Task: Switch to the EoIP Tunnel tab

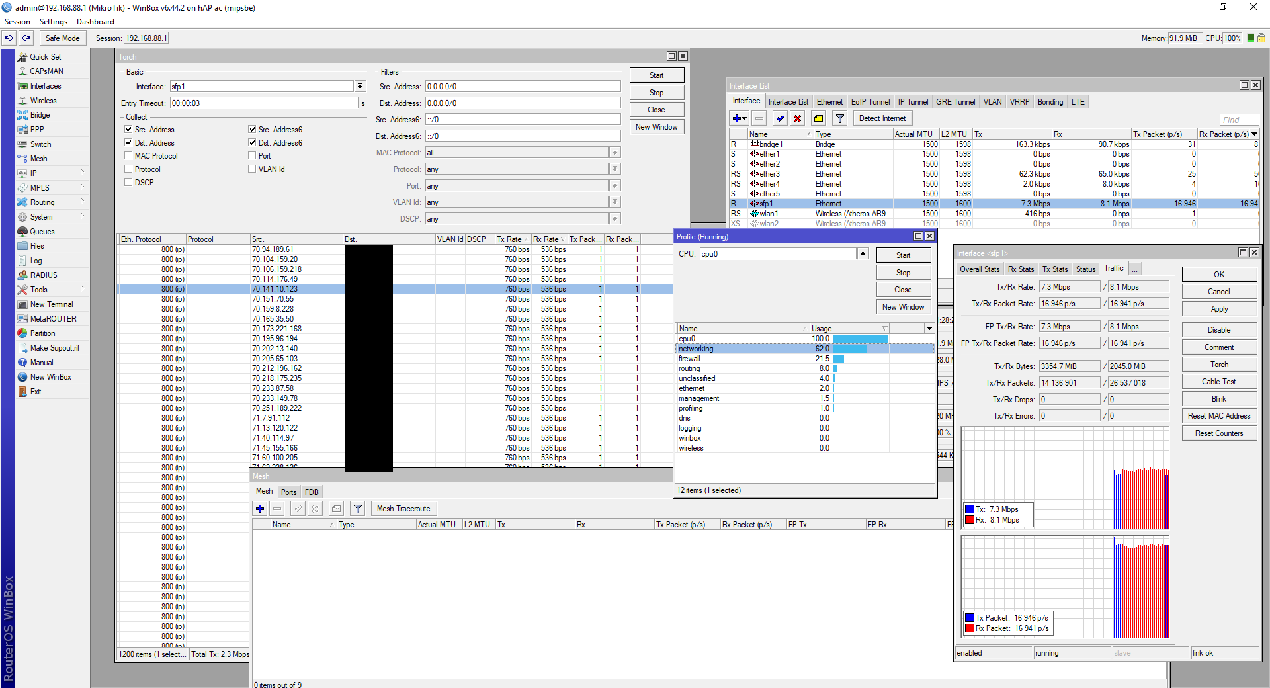Action: (x=870, y=102)
